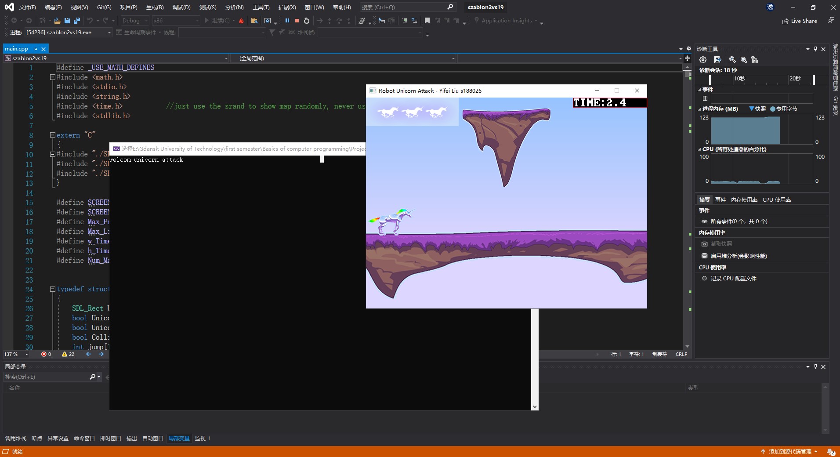
Task: Click Live Share button
Action: 800,21
